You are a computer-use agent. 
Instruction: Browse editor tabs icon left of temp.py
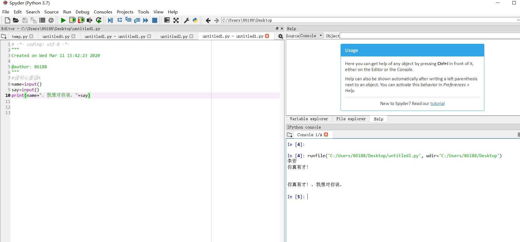(x=4, y=36)
